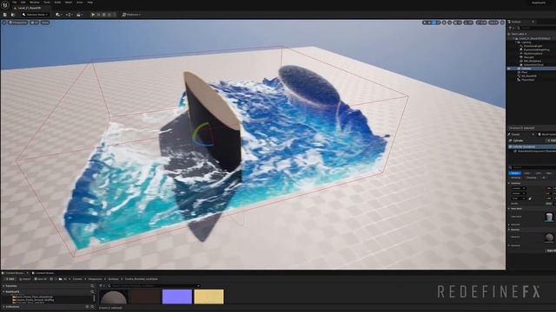The image size is (556, 312).
Task: Click the Outliner search field
Action: point(537,28)
